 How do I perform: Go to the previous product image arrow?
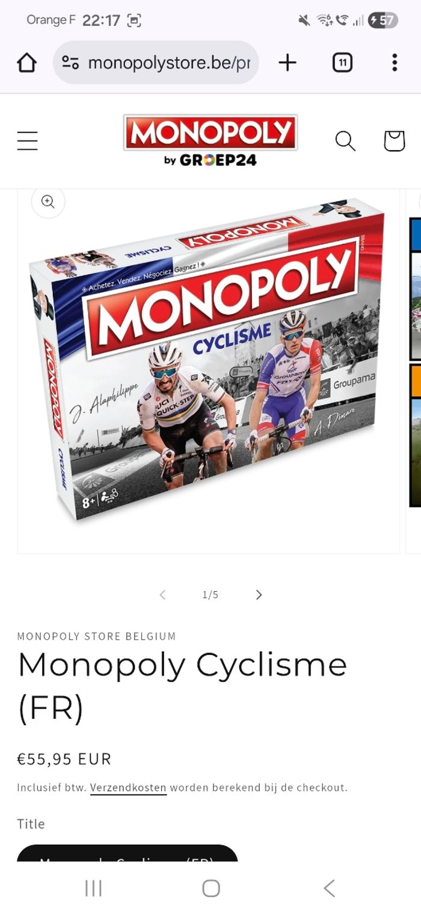(162, 595)
